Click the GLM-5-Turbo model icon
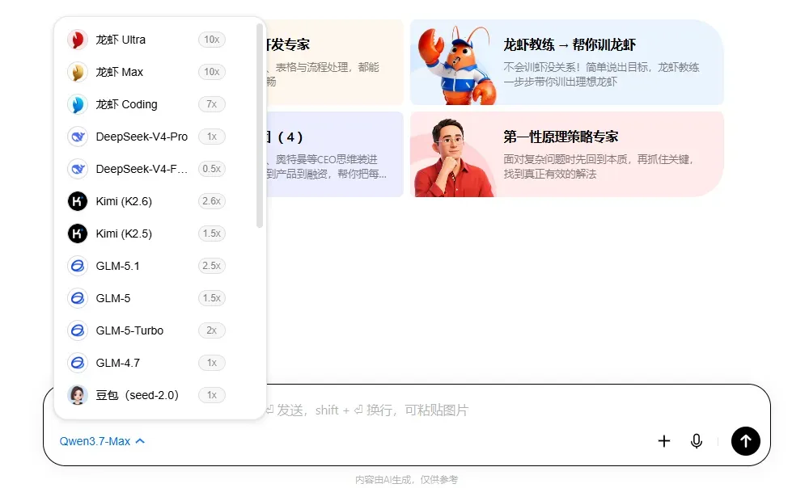The width and height of the screenshot is (809, 488). pyautogui.click(x=78, y=330)
